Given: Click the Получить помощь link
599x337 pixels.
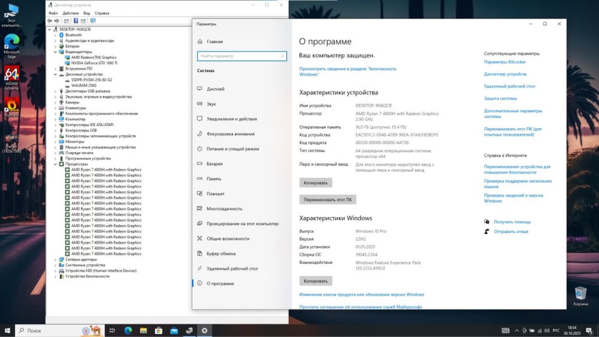Looking at the screenshot, I should [512, 221].
